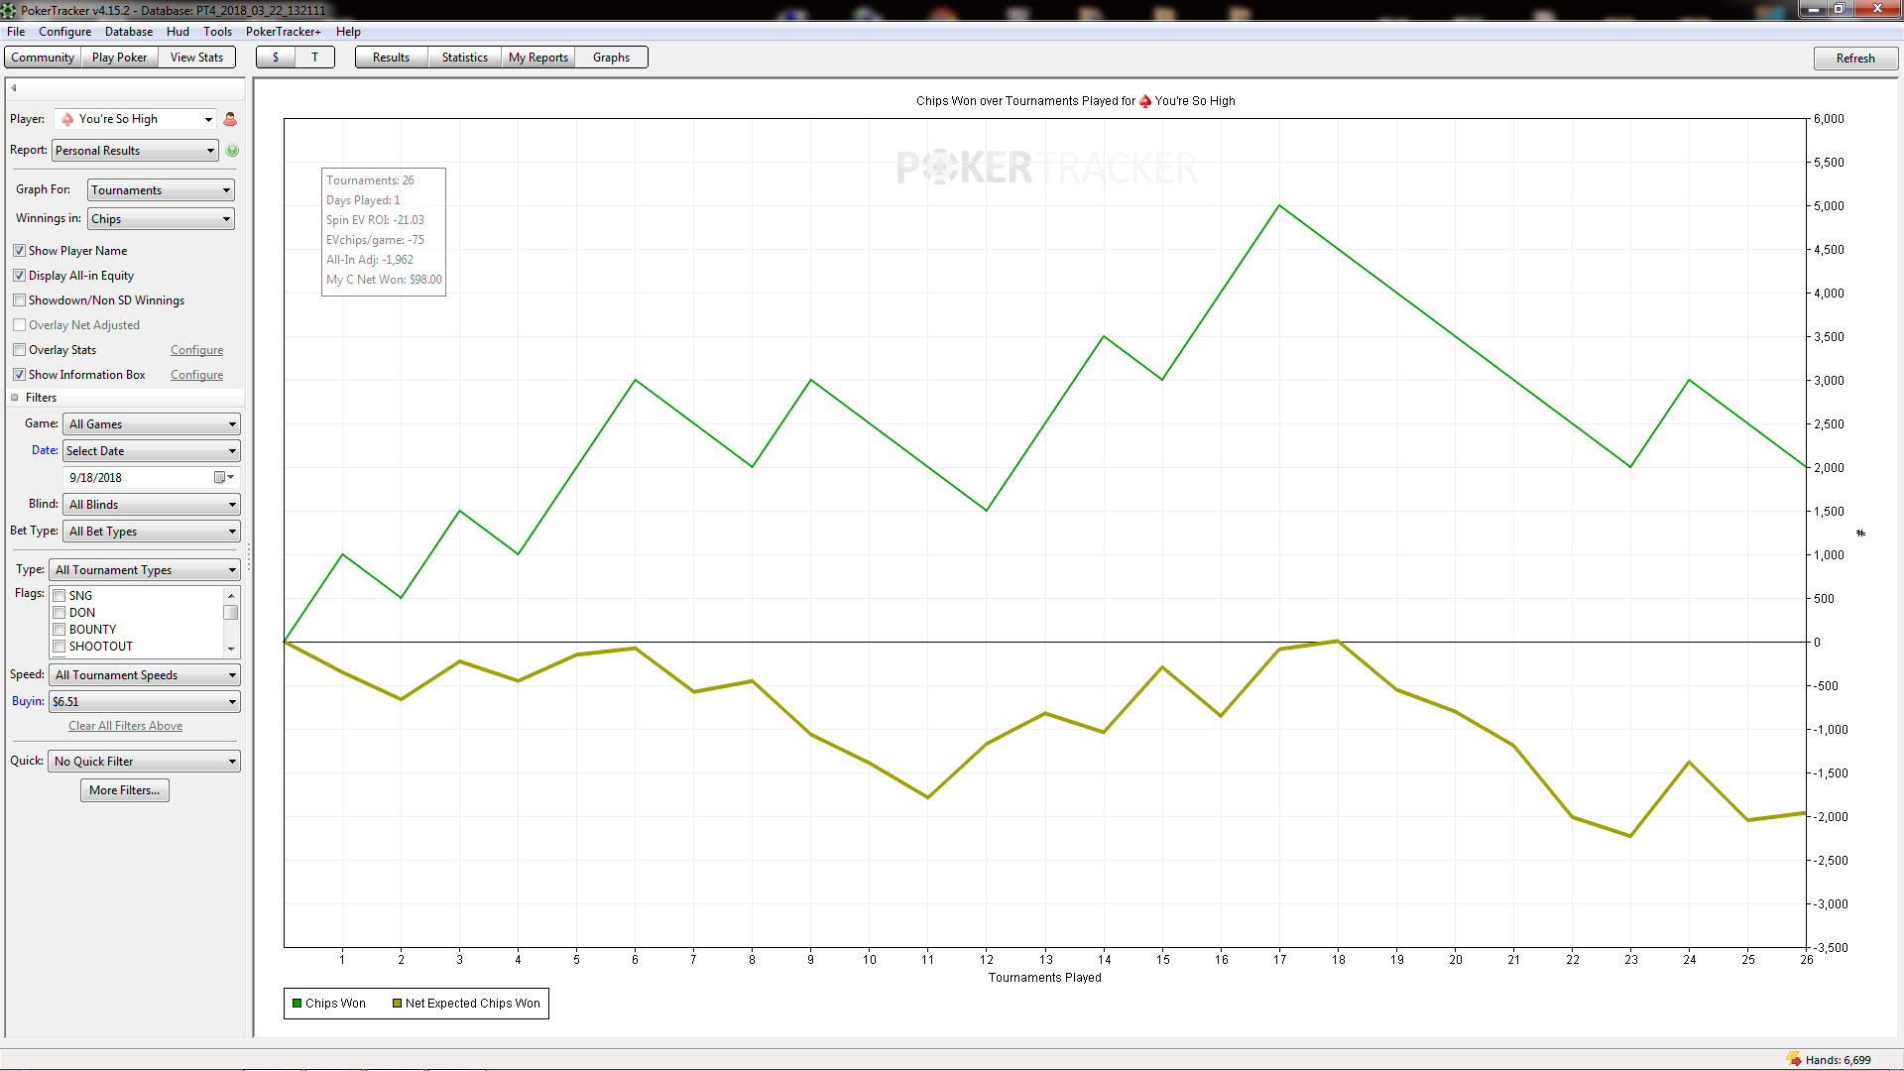
Task: Click the Chips Won green legend swatch
Action: click(297, 1004)
